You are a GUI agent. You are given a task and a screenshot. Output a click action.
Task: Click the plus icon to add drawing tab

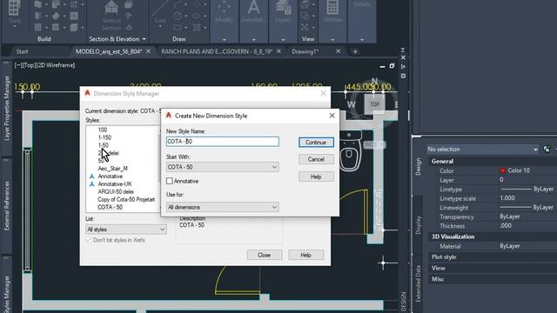(x=354, y=51)
